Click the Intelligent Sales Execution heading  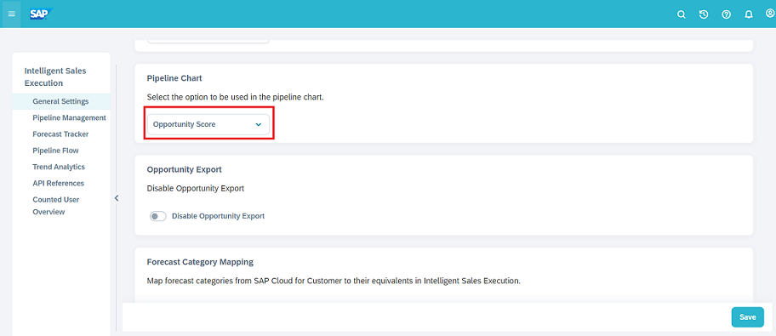click(55, 77)
